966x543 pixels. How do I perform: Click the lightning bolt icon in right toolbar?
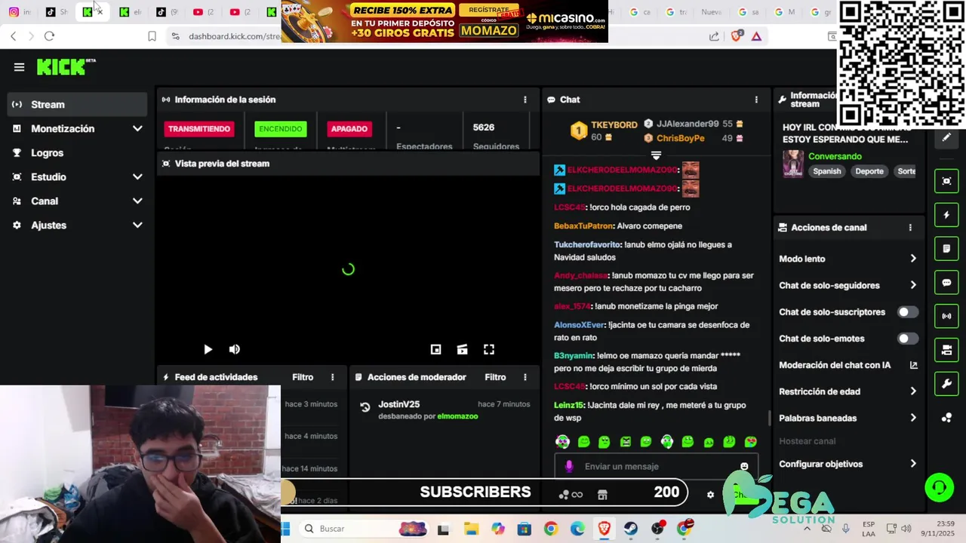click(946, 215)
